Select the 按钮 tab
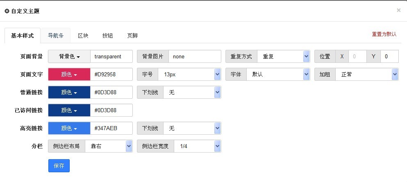Image resolution: width=407 pixels, height=182 pixels. (107, 36)
